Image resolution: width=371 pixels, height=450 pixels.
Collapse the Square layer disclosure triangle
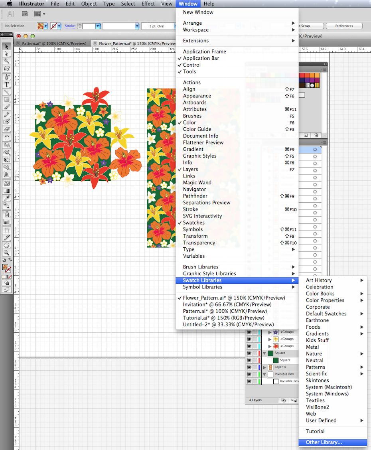(x=264, y=353)
